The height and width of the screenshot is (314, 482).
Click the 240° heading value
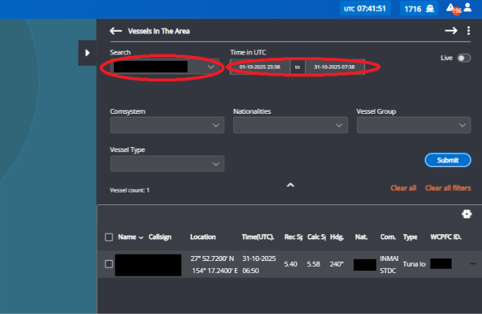click(336, 264)
